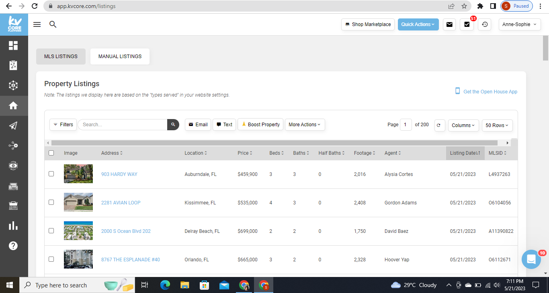
Task: Open the people network icon in sidebar
Action: click(x=13, y=85)
